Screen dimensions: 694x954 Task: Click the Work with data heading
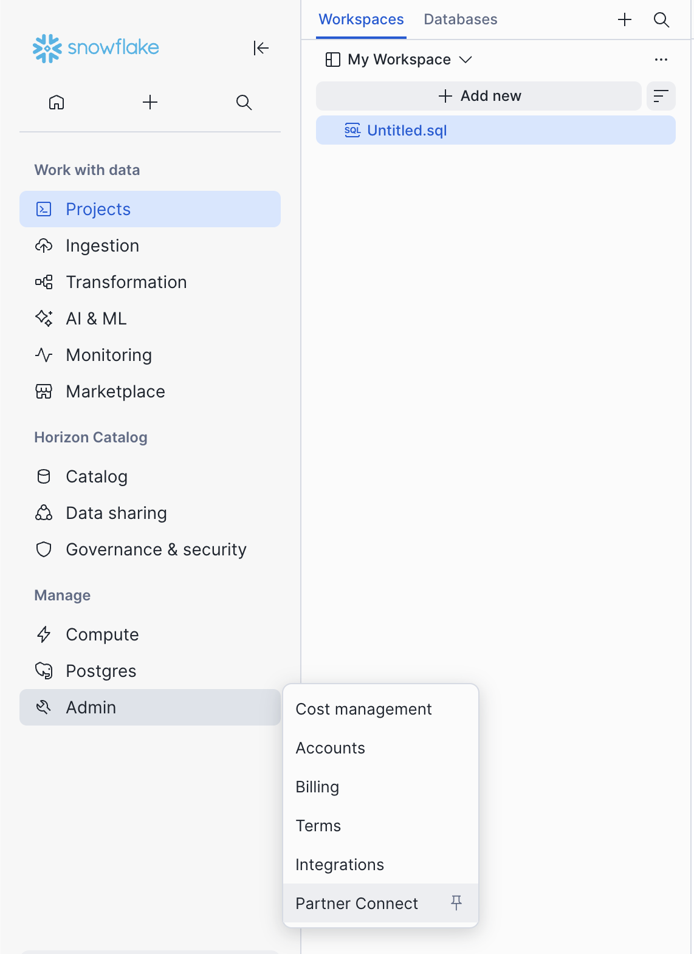click(87, 170)
